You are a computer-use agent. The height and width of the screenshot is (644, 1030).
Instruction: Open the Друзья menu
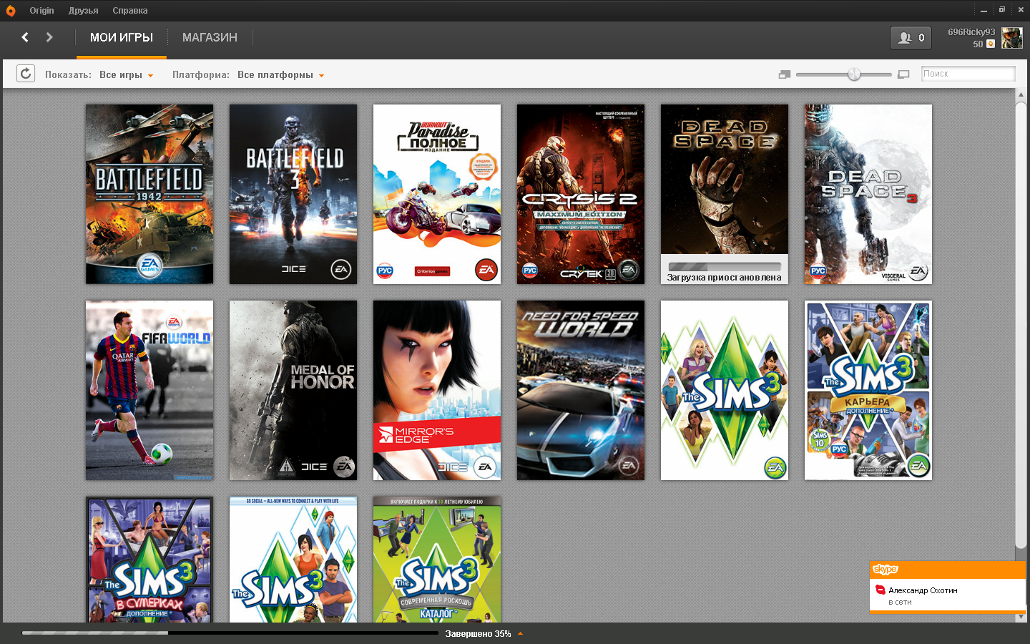tap(83, 11)
